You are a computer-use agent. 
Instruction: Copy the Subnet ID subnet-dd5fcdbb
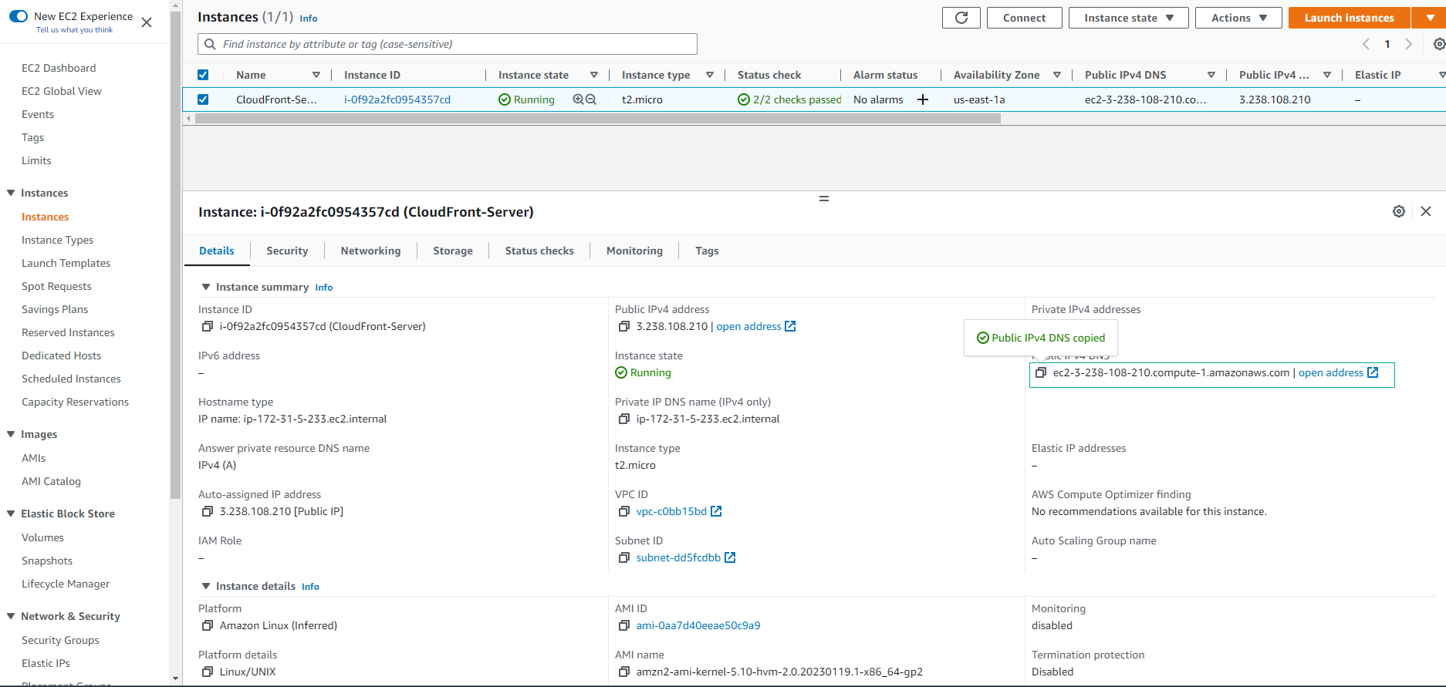click(623, 557)
